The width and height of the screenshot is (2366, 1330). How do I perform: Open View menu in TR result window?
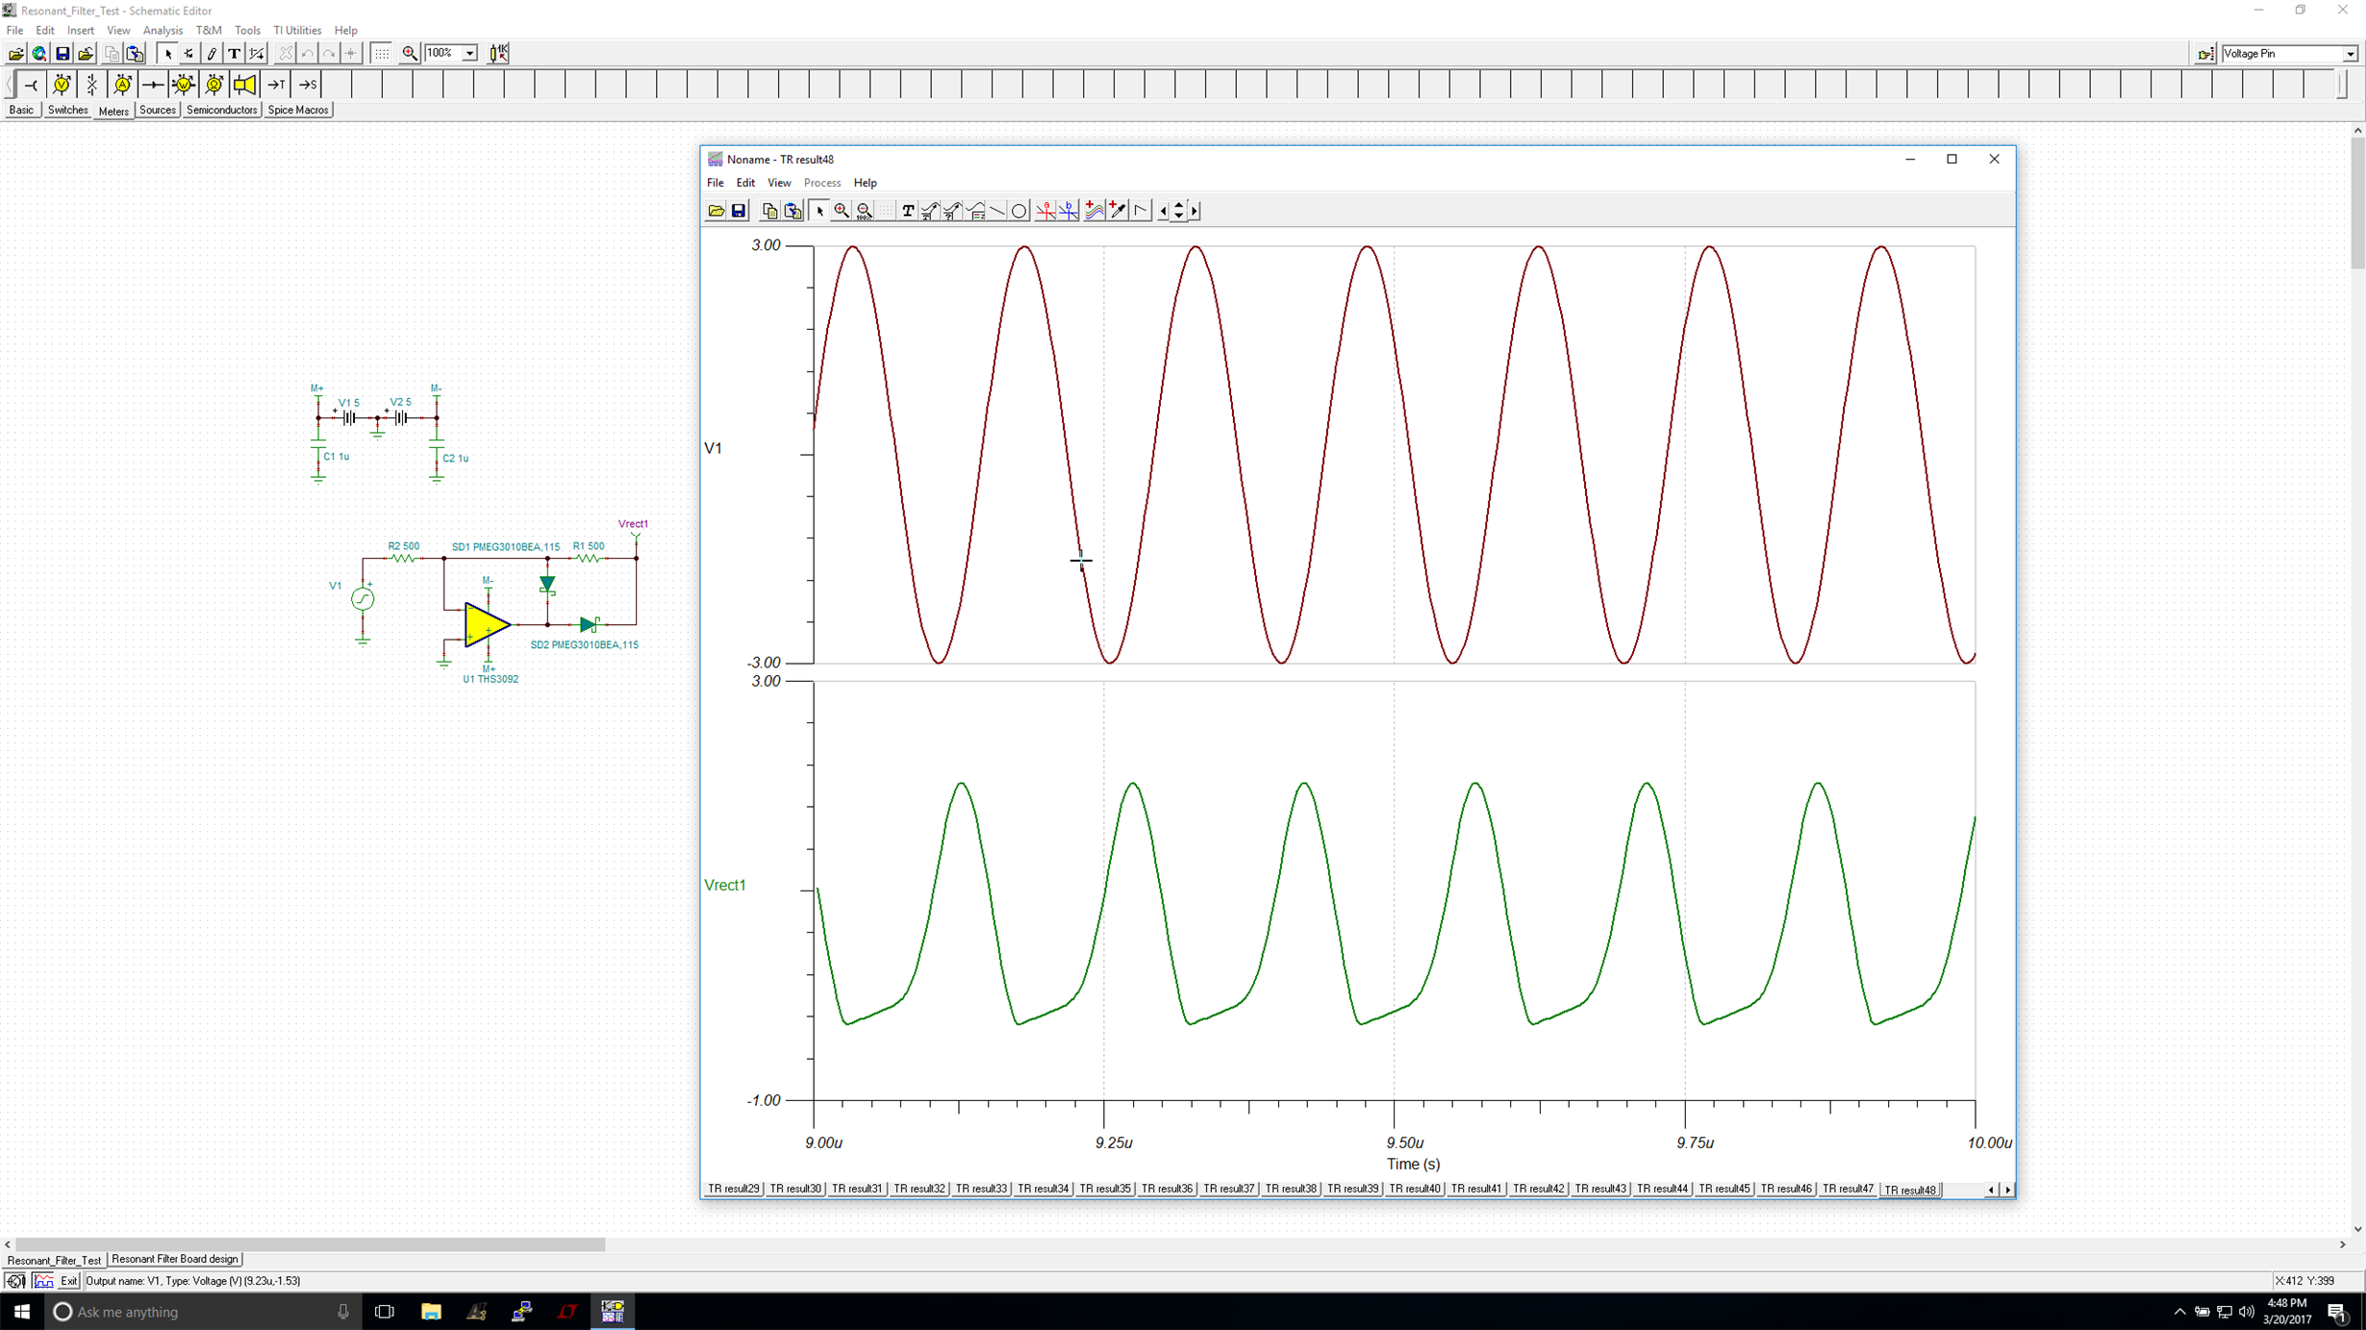point(778,183)
